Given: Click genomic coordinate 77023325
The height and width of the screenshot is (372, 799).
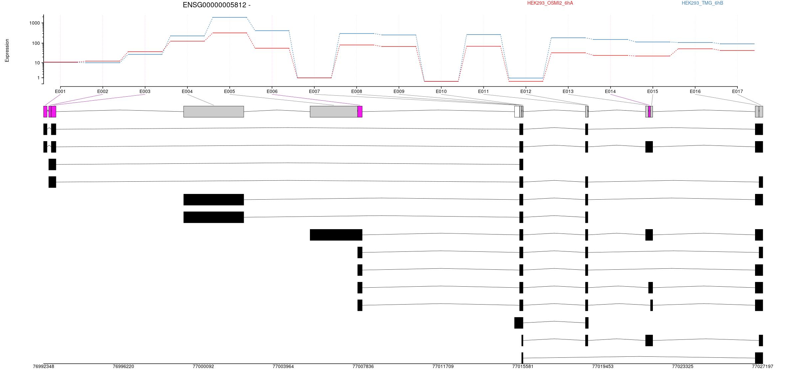Looking at the screenshot, I should [x=683, y=366].
